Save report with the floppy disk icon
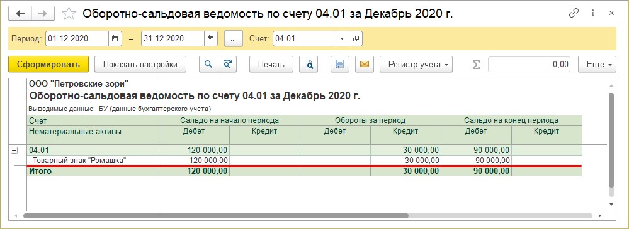The image size is (629, 229). tap(340, 64)
